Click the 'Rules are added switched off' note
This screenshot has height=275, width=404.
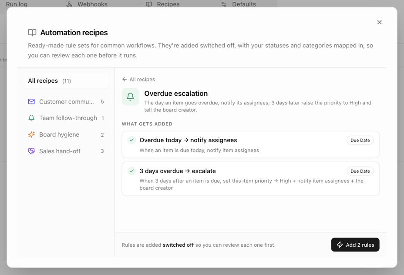click(x=199, y=245)
